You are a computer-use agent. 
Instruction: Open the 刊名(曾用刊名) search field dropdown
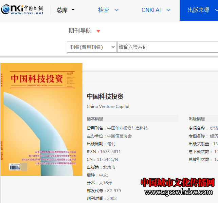coord(92,47)
